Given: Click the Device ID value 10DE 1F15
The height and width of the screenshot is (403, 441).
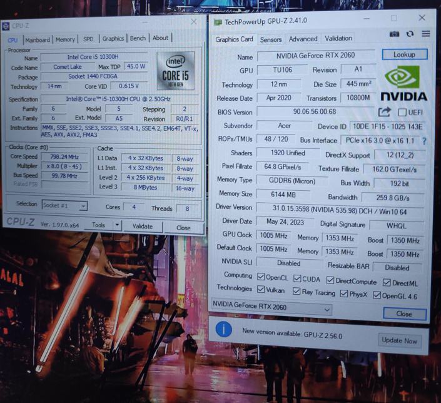Looking at the screenshot, I should click(387, 126).
